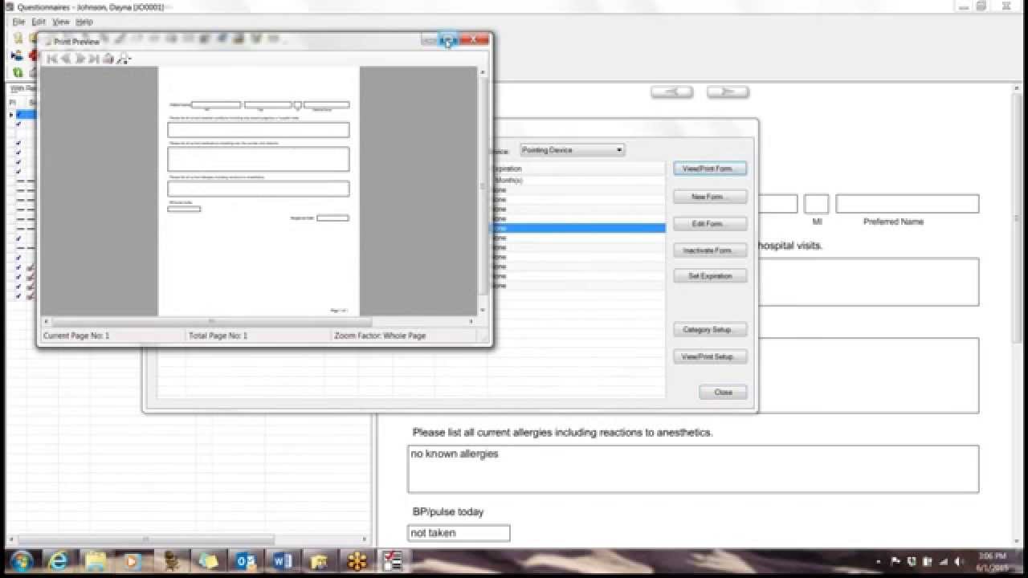Go to first page in Print Preview
Viewport: 1028px width, 578px height.
pyautogui.click(x=52, y=59)
